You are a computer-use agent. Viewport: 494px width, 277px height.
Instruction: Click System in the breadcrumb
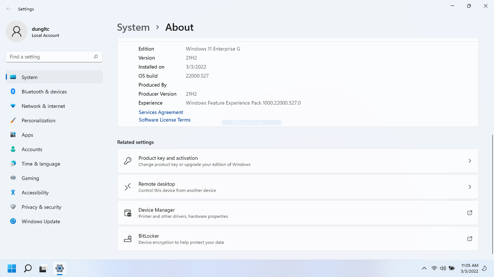click(134, 27)
